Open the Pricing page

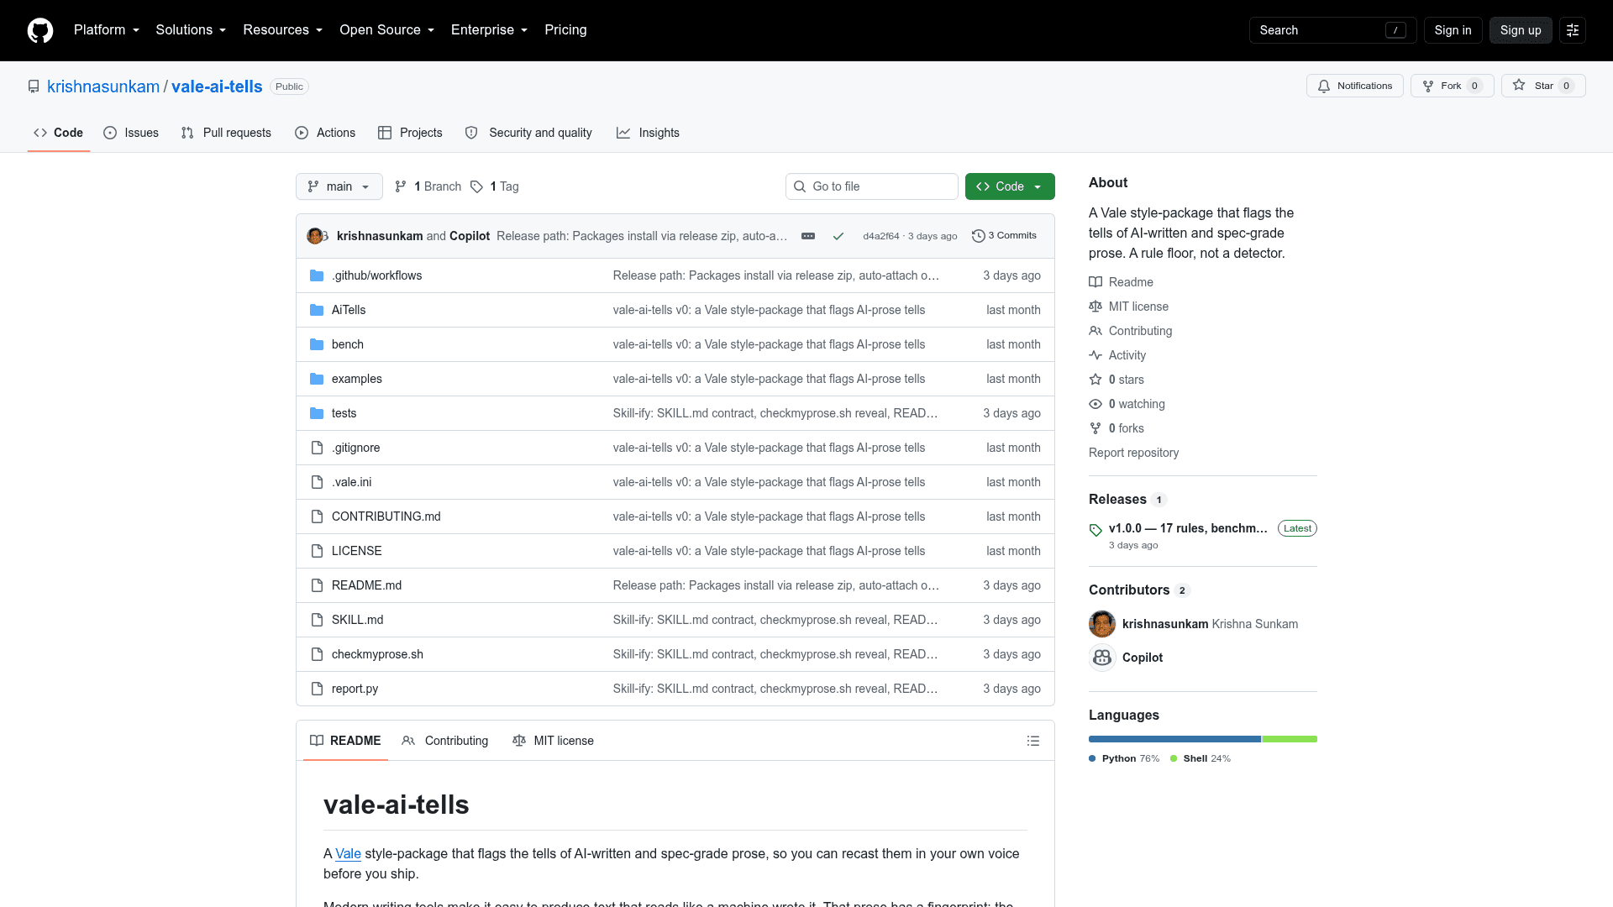coord(565,30)
